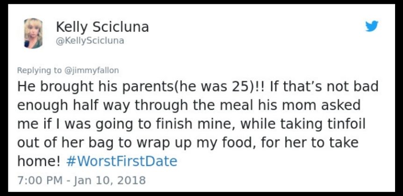Open Kelly Scicluna's profile picture
Viewport: 403px width, 196px height.
click(33, 33)
